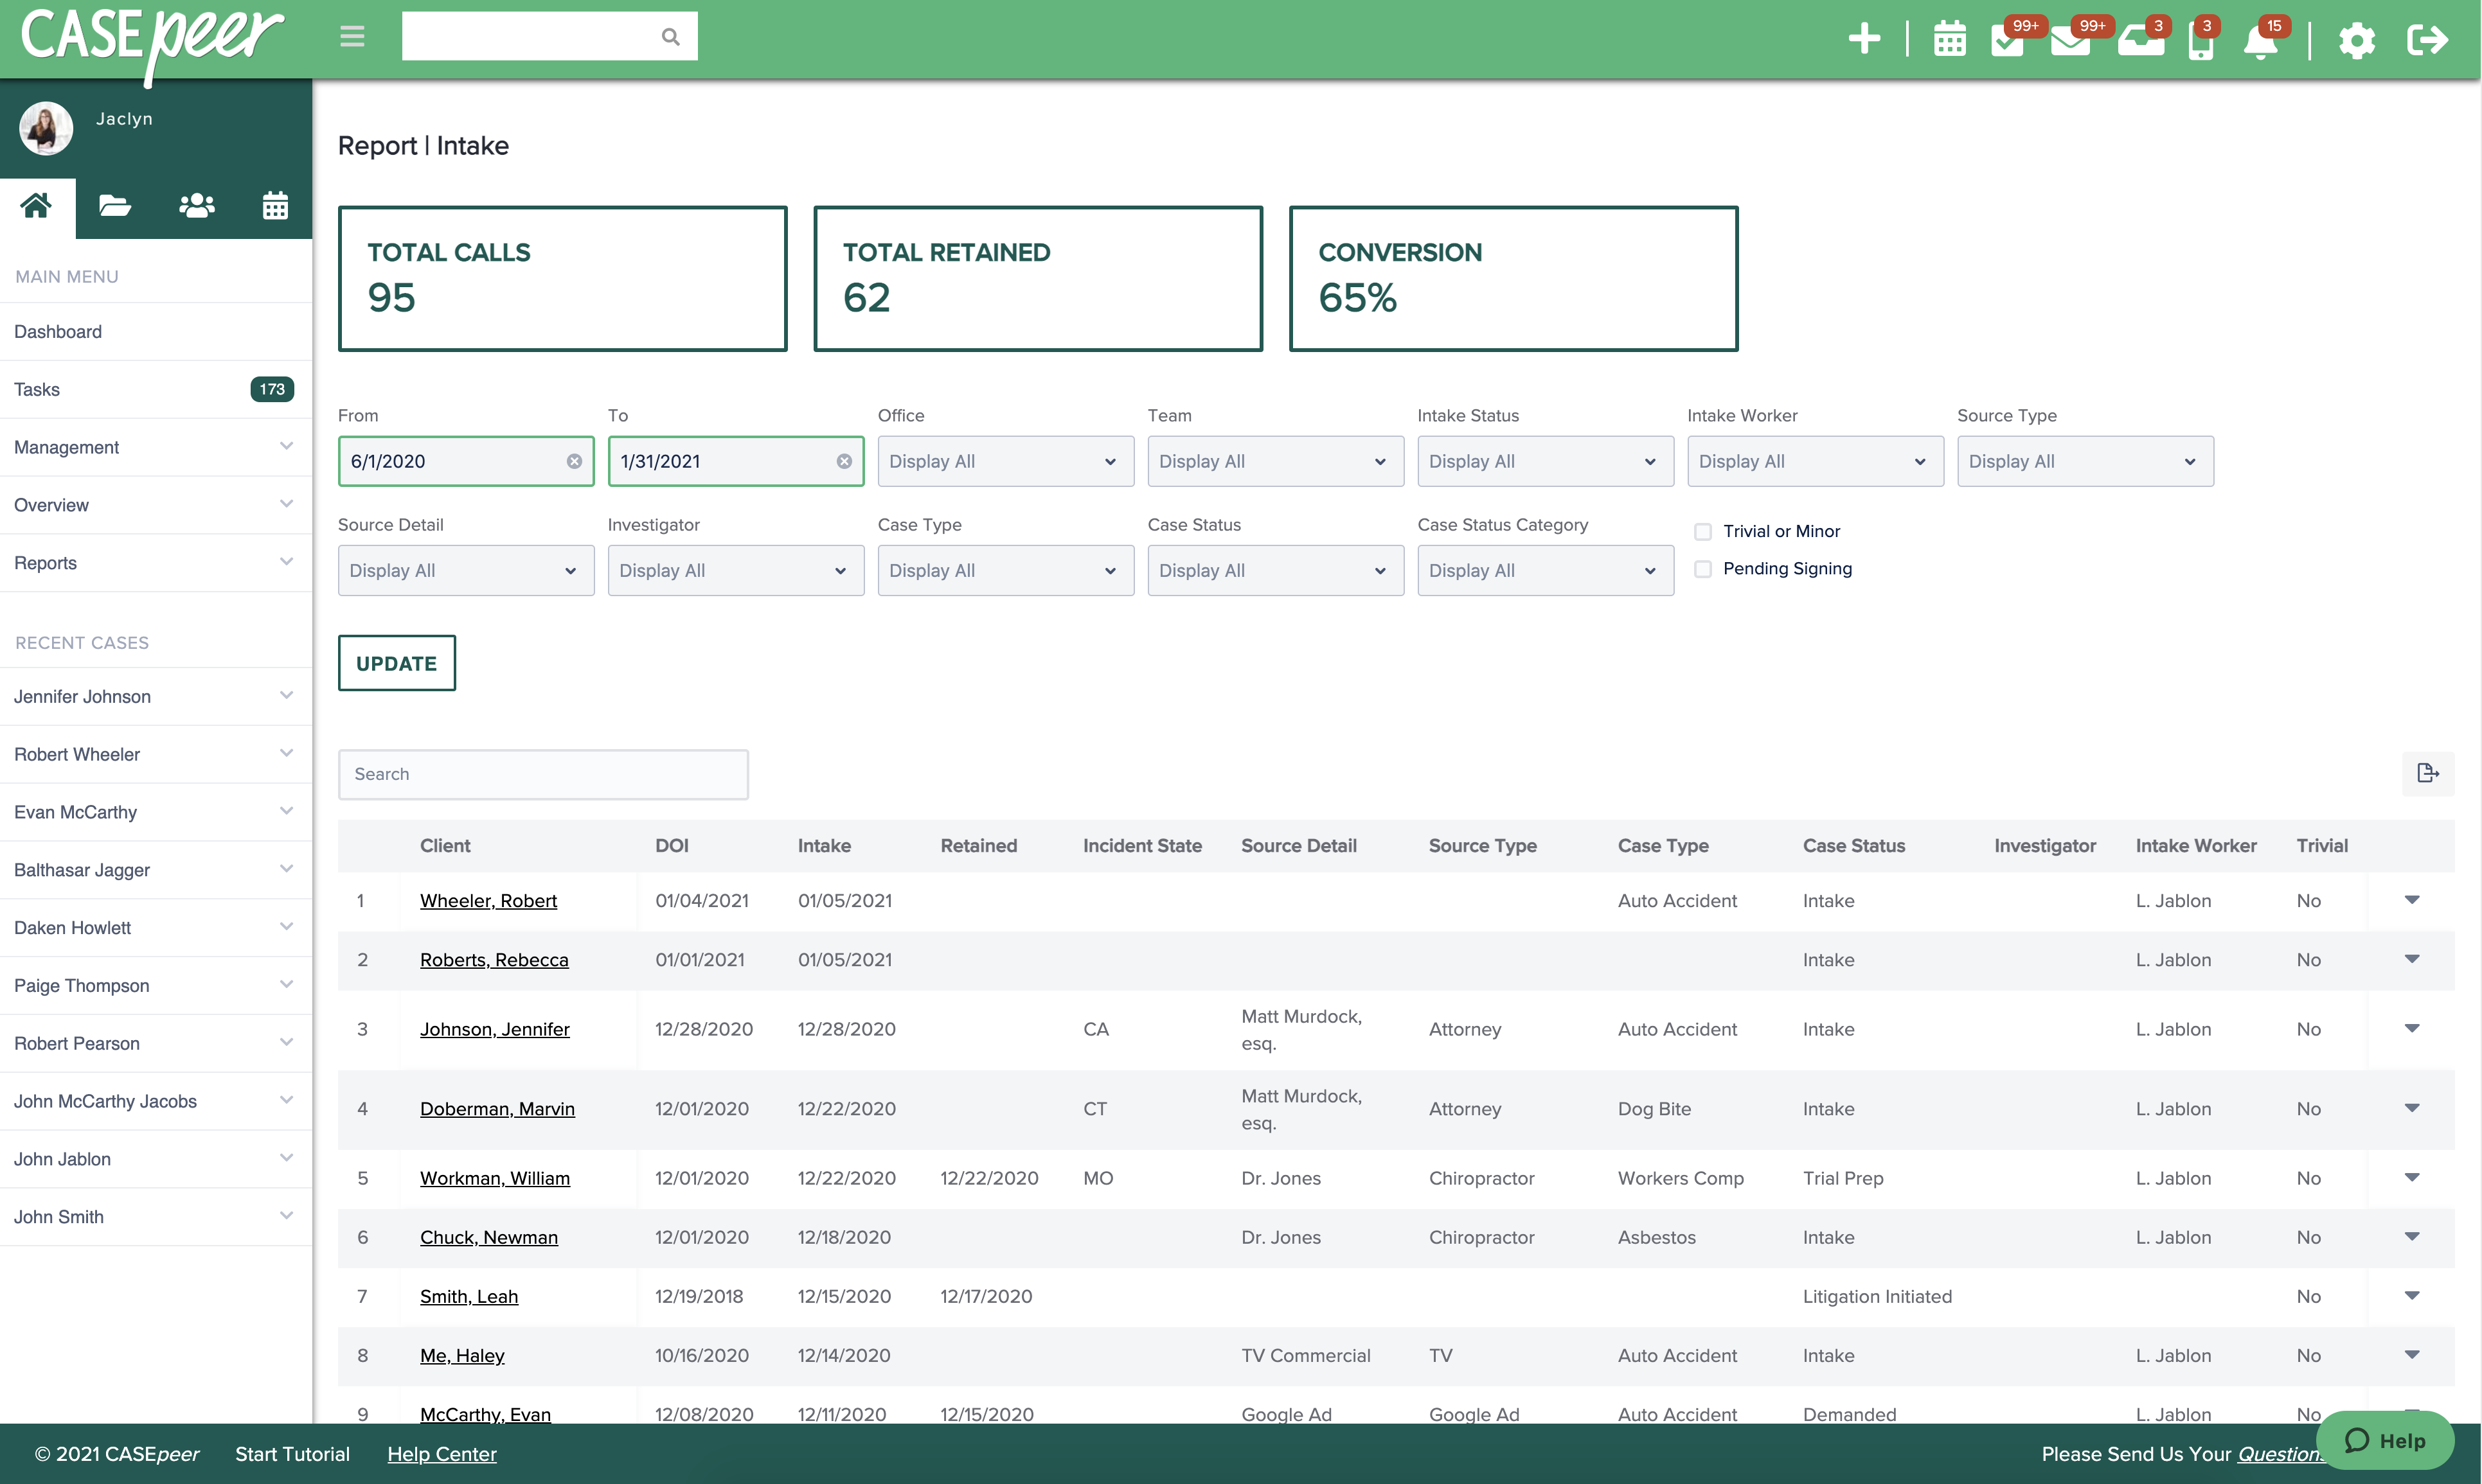Open the notifications bell icon
Screen dimensions: 2482x1484
(x=2263, y=41)
